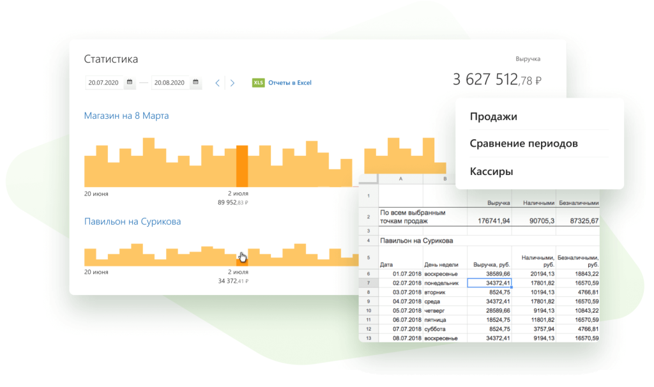
Task: Click the calendar icon beside start date 20.07.2020
Action: tap(130, 82)
